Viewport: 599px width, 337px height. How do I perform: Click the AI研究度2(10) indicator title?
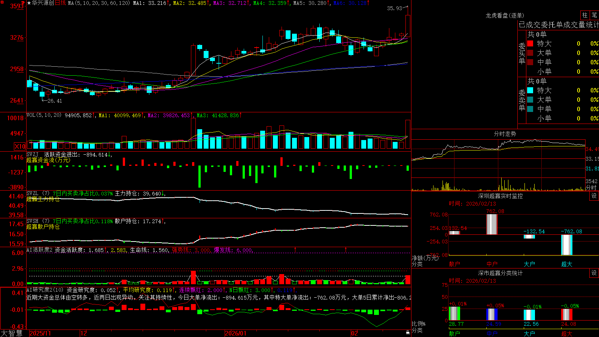click(45, 290)
